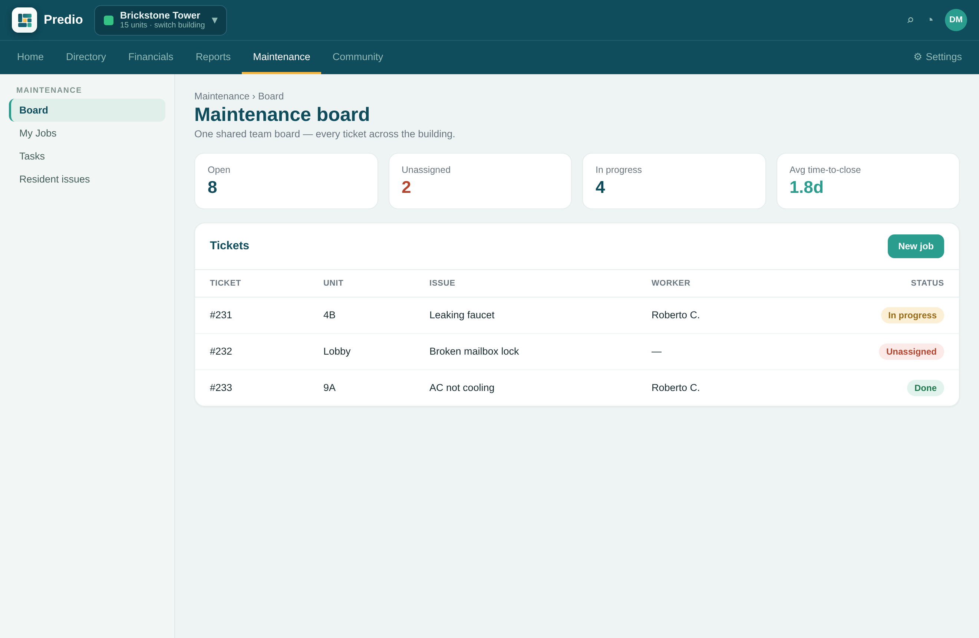Viewport: 979px width, 638px height.
Task: Click unit 9A cell
Action: click(330, 388)
